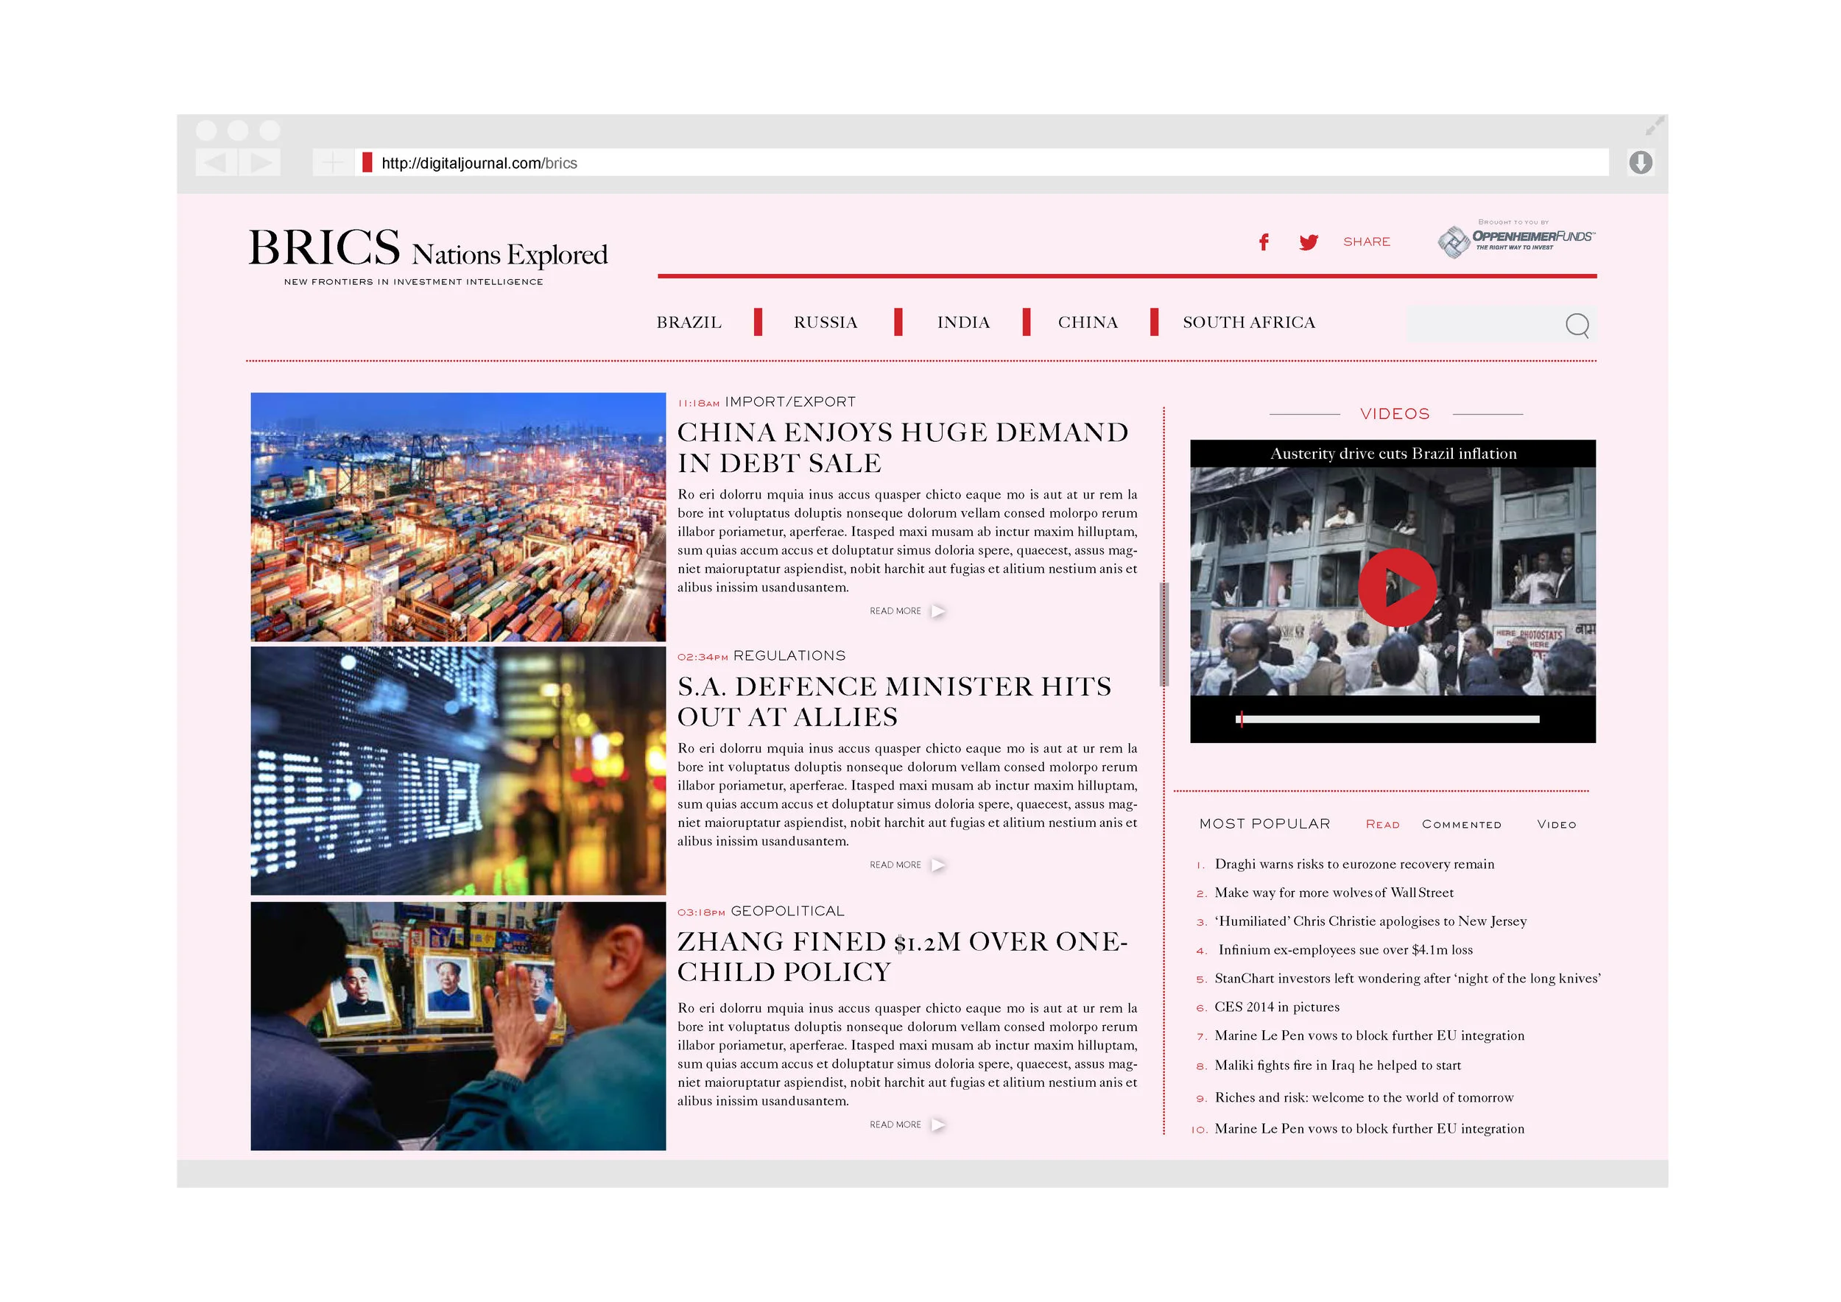Image resolution: width=1841 pixels, height=1302 pixels.
Task: Click the page vertical scrollbar handle
Action: [x=1164, y=634]
